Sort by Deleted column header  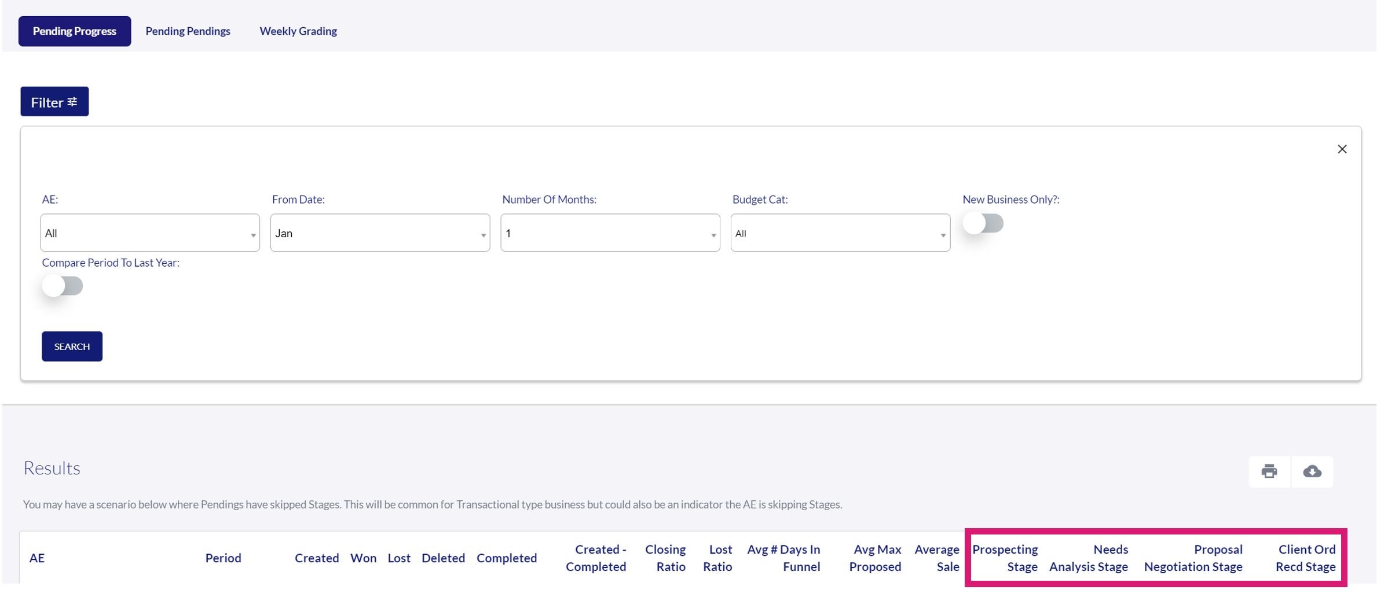[443, 558]
